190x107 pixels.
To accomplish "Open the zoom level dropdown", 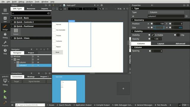I will pyautogui.click(x=124, y=9).
